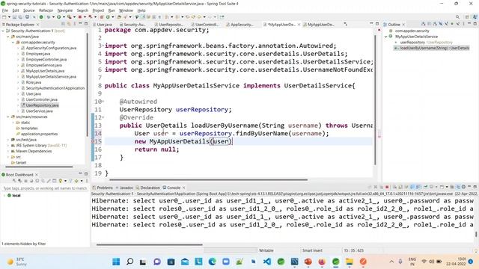Open the Project menu
This screenshot has height=269, width=479.
pos(98,10)
